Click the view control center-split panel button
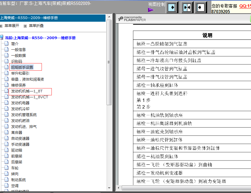This screenshot has height=193, width=251. pyautogui.click(x=187, y=7)
